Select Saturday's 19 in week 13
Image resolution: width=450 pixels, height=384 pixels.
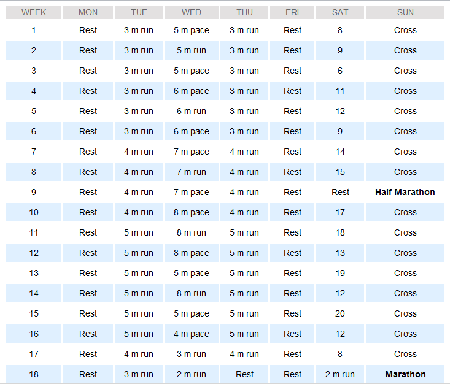340,273
